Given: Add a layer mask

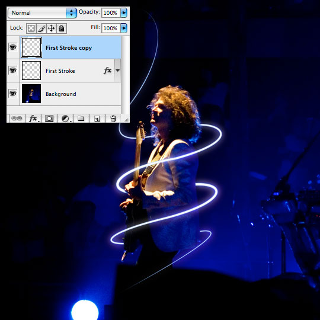Looking at the screenshot, I should 49,118.
